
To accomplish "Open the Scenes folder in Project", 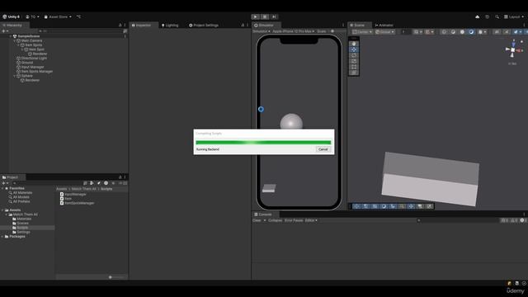I will (x=21, y=224).
